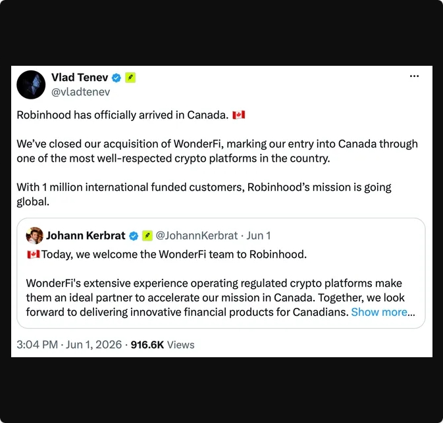This screenshot has height=423, width=443.
Task: Click the main tweet text about WonderFi acquisition
Action: [217, 151]
